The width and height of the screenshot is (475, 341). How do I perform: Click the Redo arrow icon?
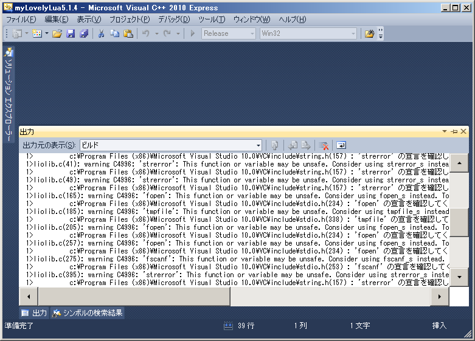167,33
